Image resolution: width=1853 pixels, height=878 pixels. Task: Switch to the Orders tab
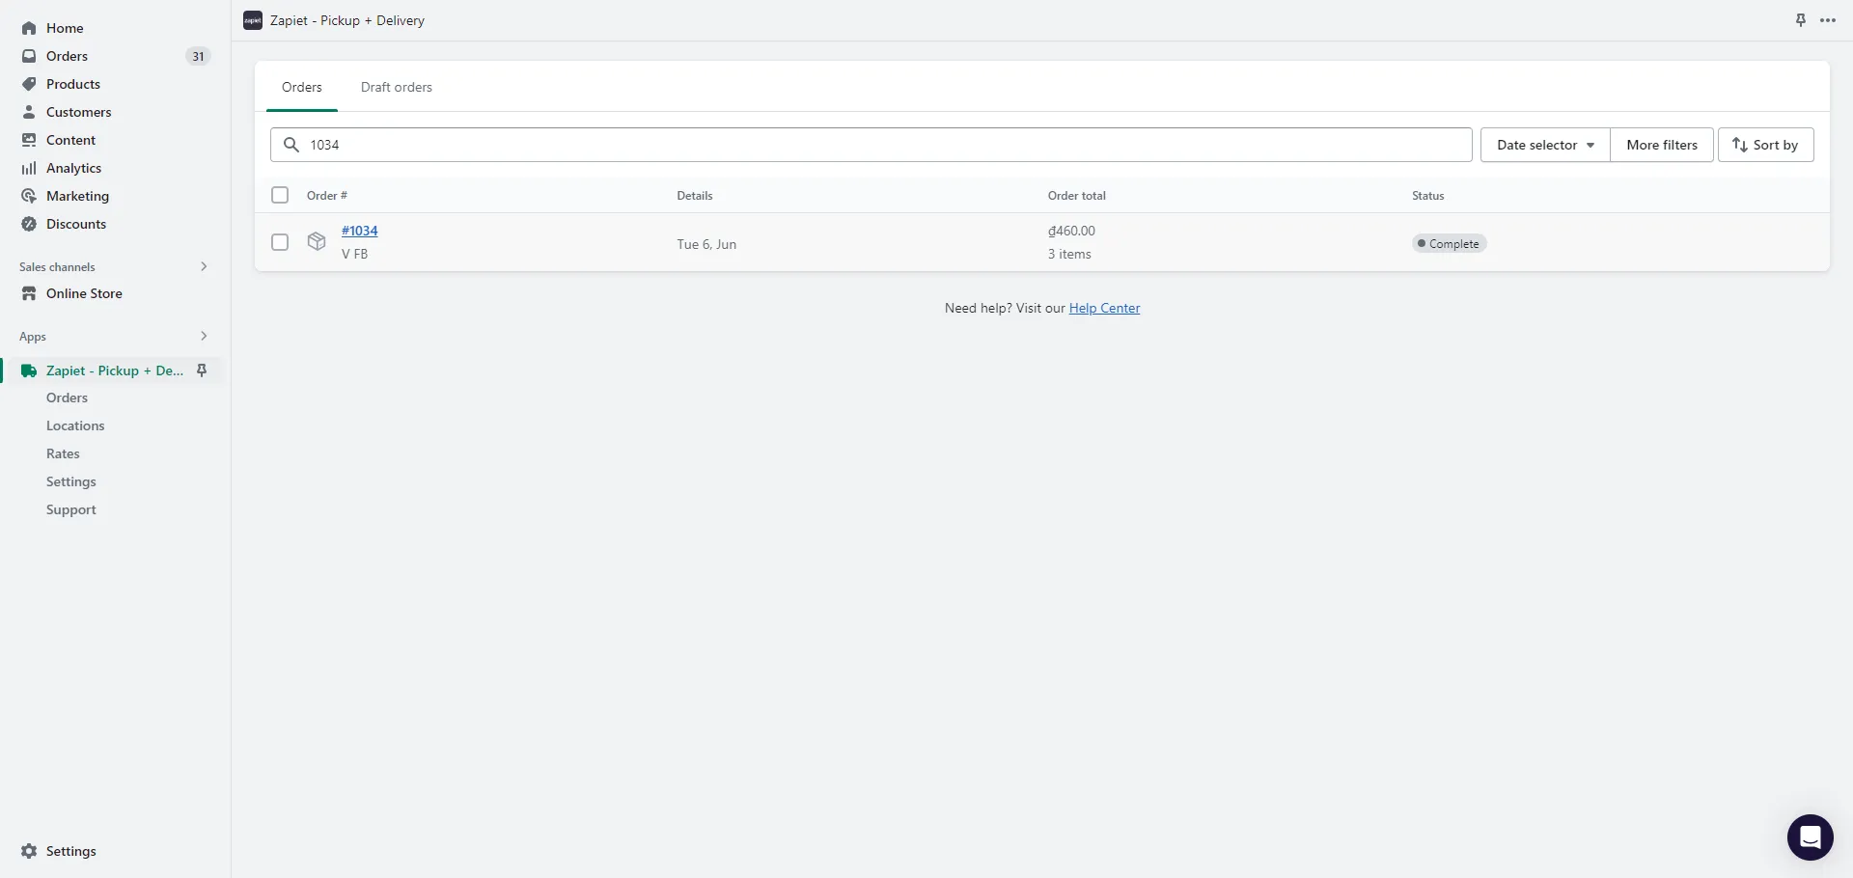click(302, 87)
